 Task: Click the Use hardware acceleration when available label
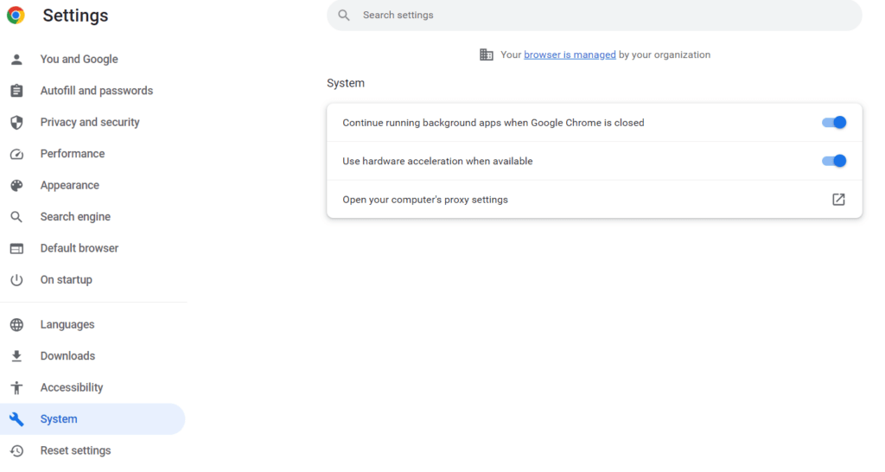click(x=437, y=162)
